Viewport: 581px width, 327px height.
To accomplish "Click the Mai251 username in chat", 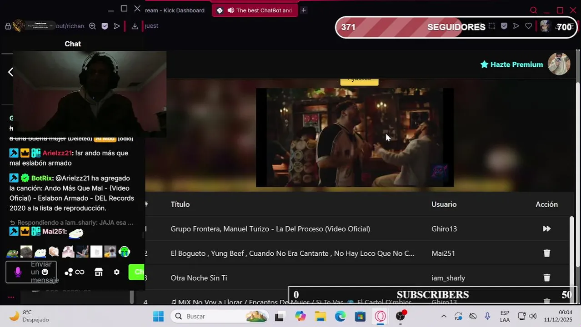I will (54, 232).
